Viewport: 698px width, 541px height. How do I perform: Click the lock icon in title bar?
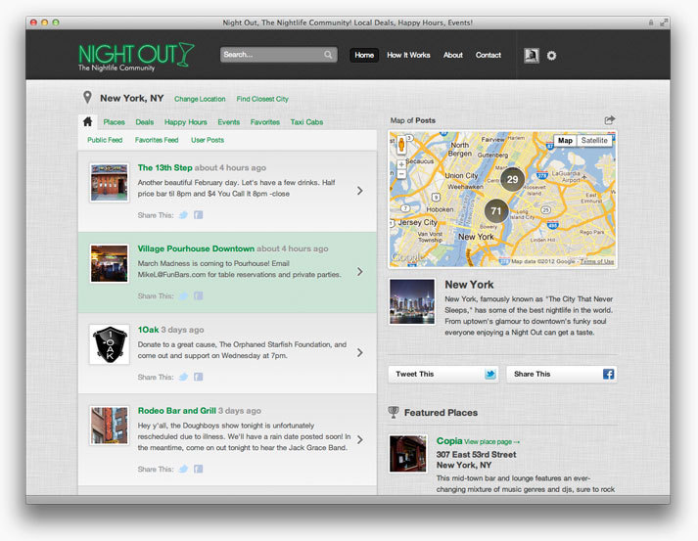[651, 23]
